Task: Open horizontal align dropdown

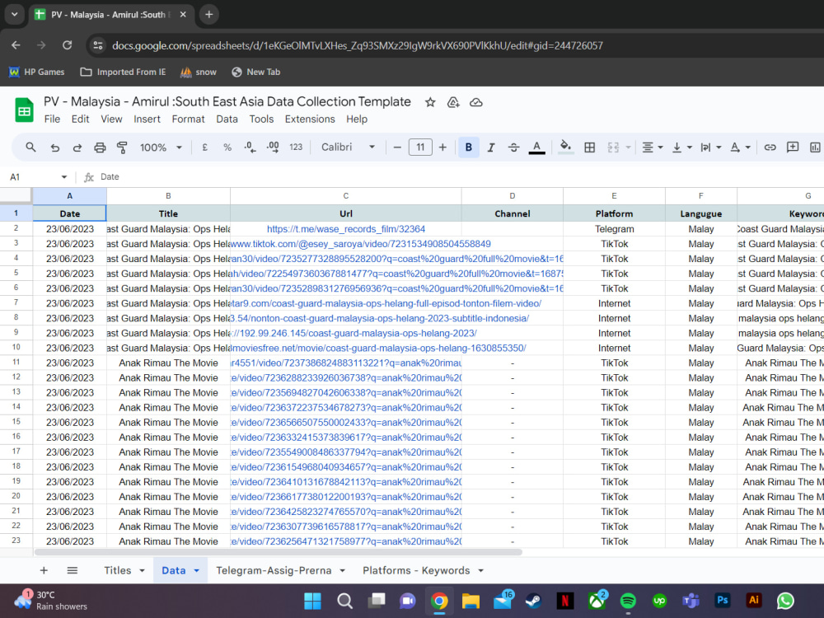Action: pos(652,147)
